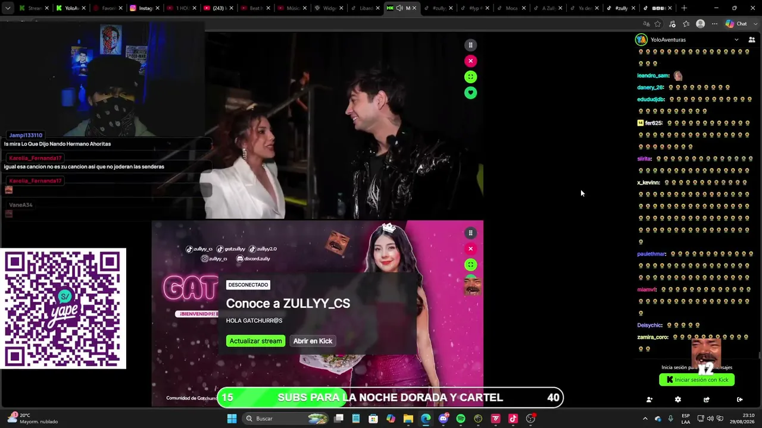Open Microsoft Edge from taskbar
Image resolution: width=762 pixels, height=428 pixels.
[x=426, y=418]
